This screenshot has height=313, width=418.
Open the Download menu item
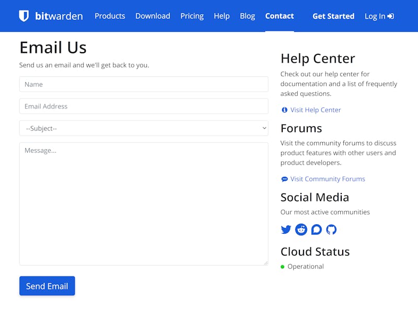(x=153, y=16)
